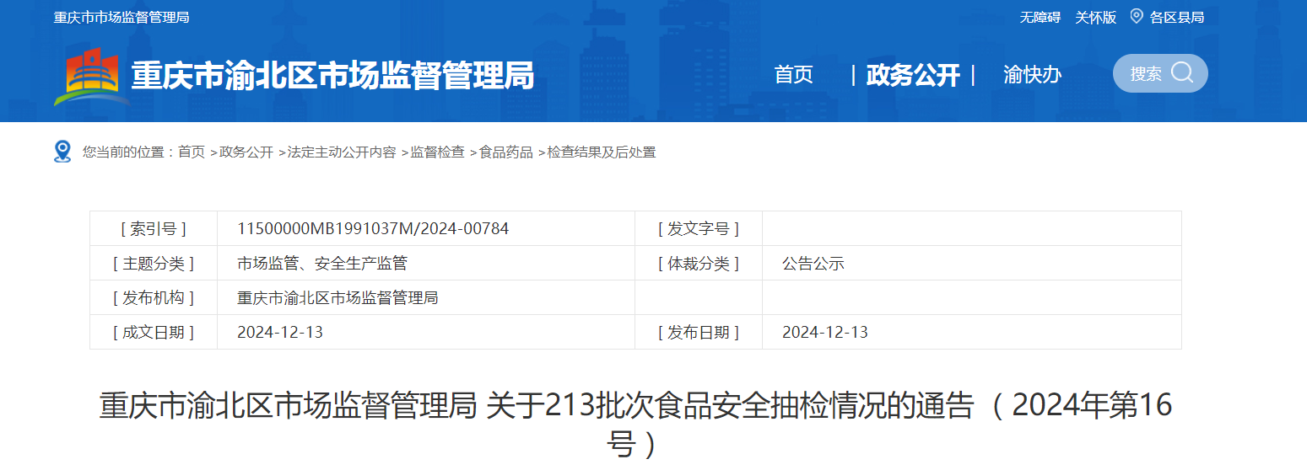Expand the 各区县局 district bureau list
The width and height of the screenshot is (1307, 470).
pyautogui.click(x=1176, y=18)
